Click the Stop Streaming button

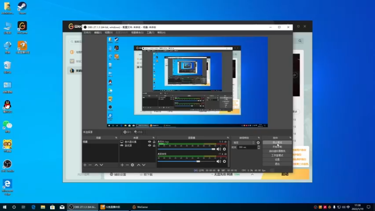click(277, 143)
